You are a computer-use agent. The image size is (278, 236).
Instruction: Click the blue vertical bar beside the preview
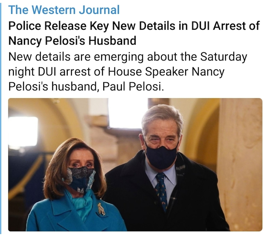click(1, 118)
